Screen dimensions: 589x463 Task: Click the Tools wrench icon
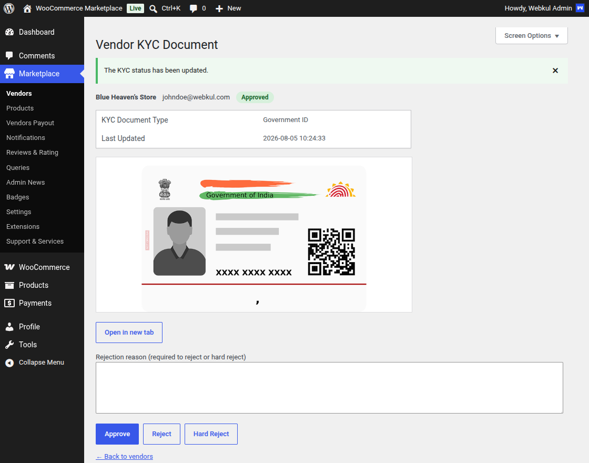tap(9, 345)
